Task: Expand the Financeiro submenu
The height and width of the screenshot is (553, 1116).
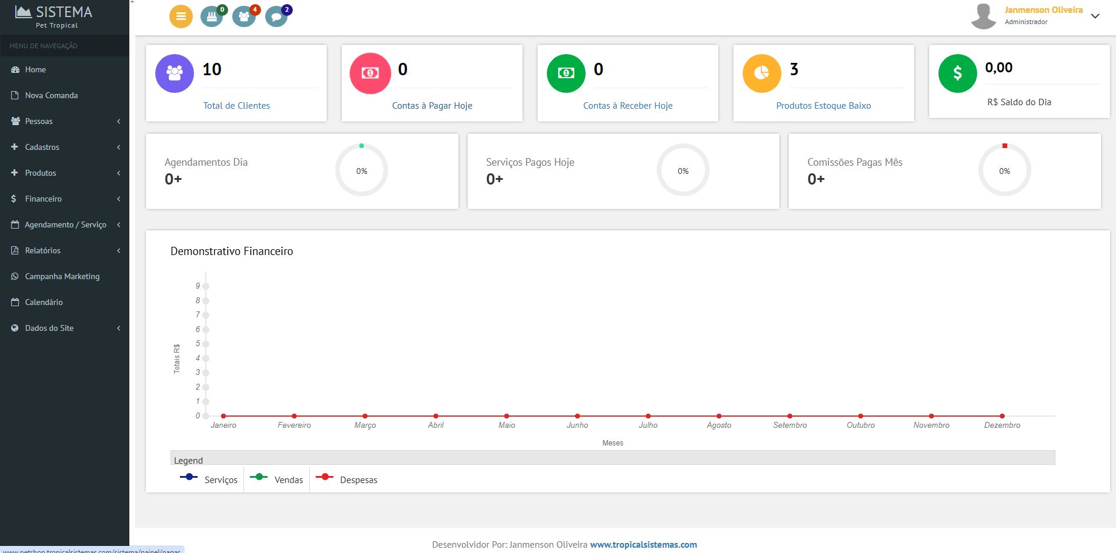Action: click(65, 199)
